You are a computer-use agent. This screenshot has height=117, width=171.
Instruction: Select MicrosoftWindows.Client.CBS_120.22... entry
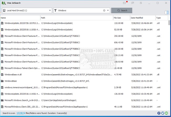22,107
